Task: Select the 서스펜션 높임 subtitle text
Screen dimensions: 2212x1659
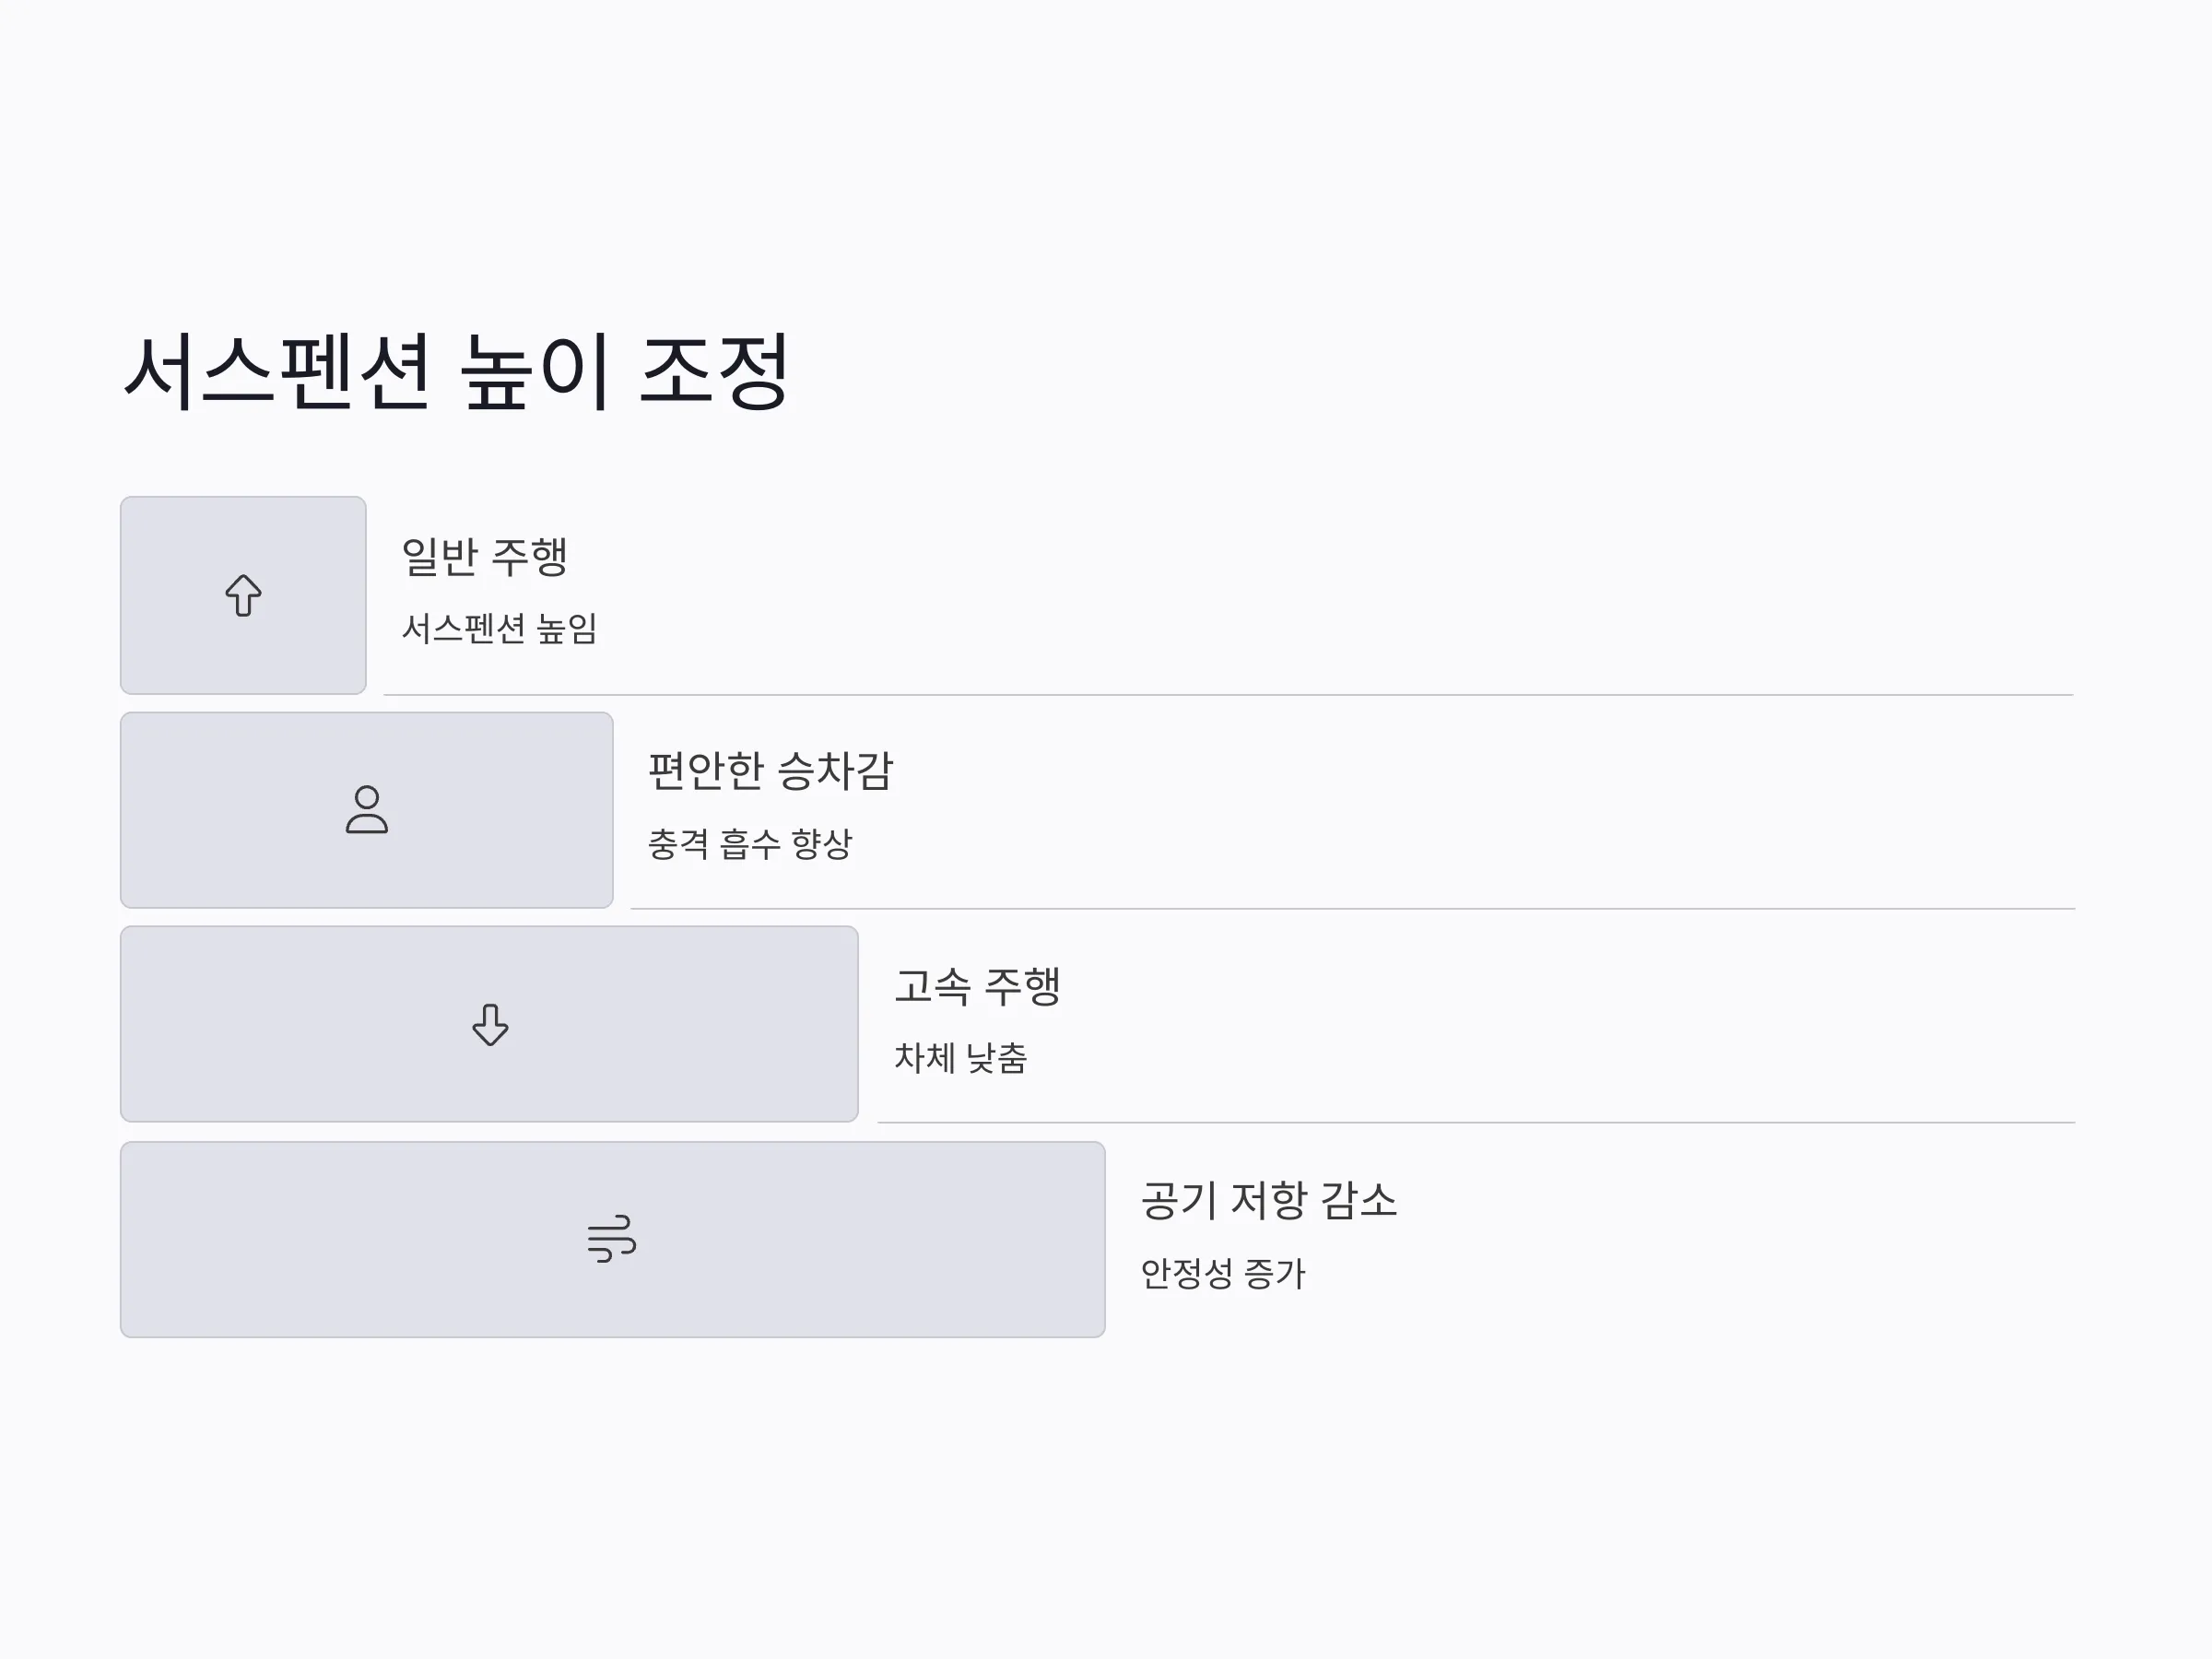Action: tap(499, 629)
